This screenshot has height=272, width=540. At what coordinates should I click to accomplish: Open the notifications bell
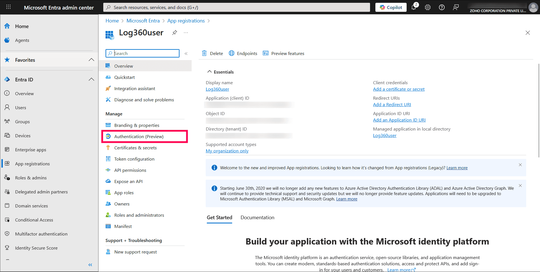pyautogui.click(x=414, y=7)
